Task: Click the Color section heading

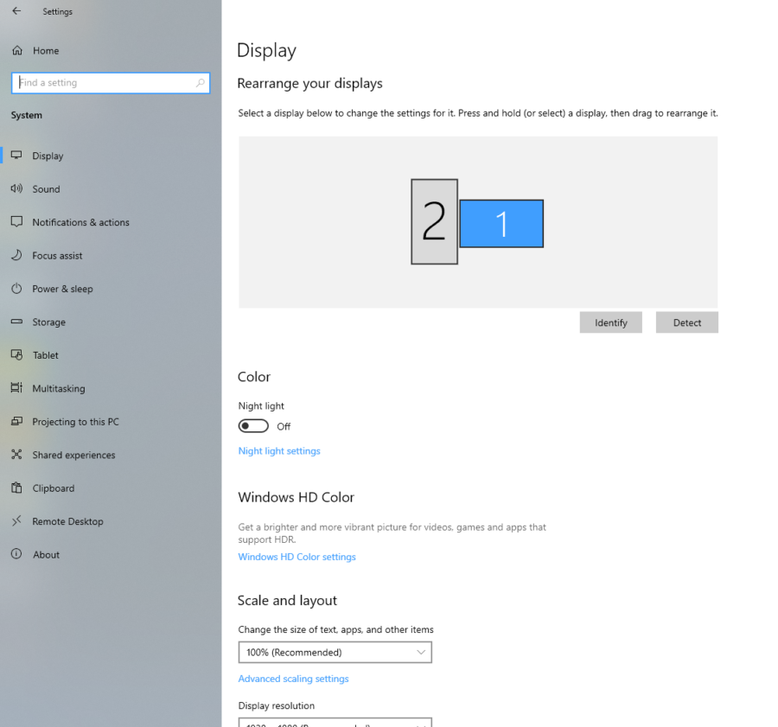Action: pos(254,377)
